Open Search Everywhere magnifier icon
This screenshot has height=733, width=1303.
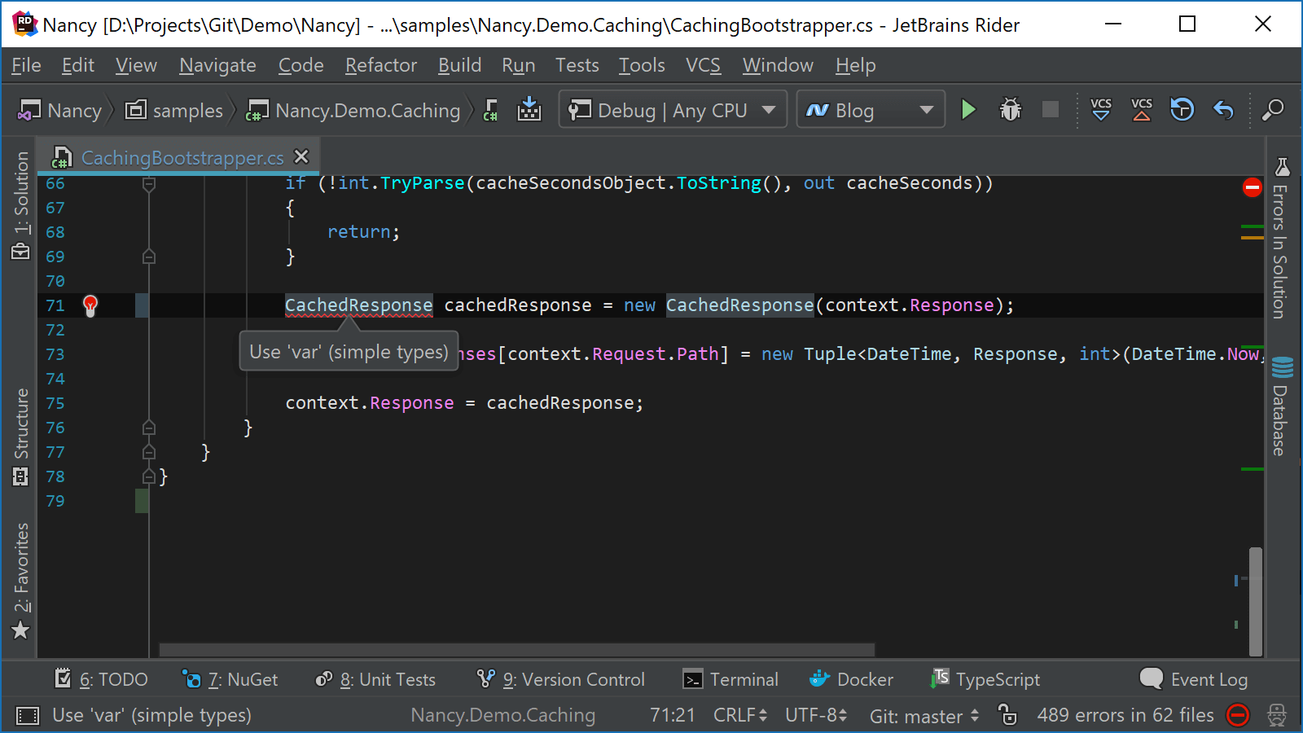click(x=1273, y=109)
